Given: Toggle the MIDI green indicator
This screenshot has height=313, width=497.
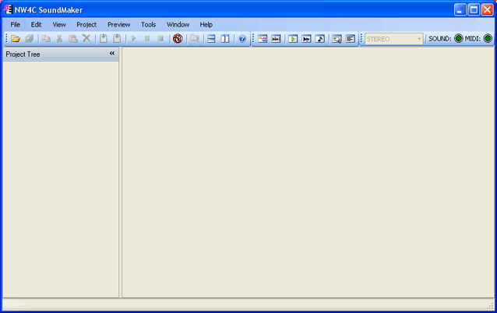Looking at the screenshot, I should pyautogui.click(x=488, y=39).
